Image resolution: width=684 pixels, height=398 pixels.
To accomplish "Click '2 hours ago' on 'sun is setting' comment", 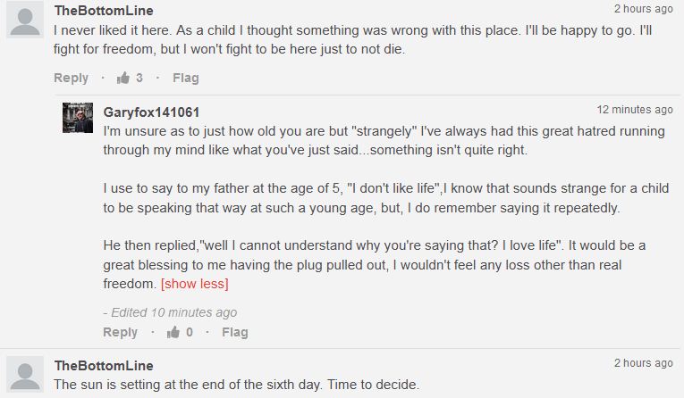I will pyautogui.click(x=643, y=363).
